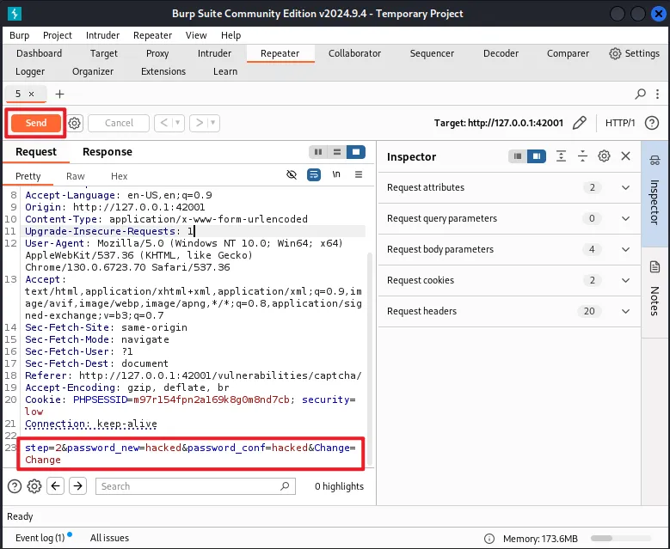Viewport: 670px width, 549px height.
Task: Switch to the Response pane
Action: (108, 152)
